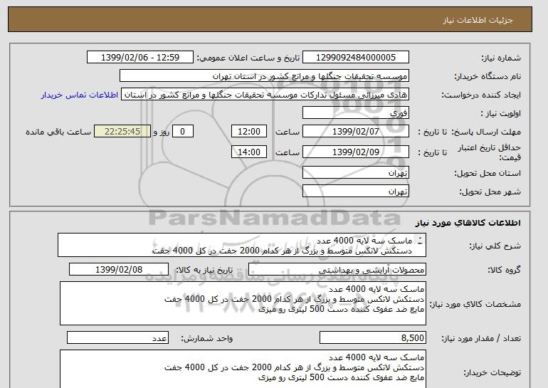
Task: Click the label تاریخ نیاز به کالا
Action: [204, 270]
